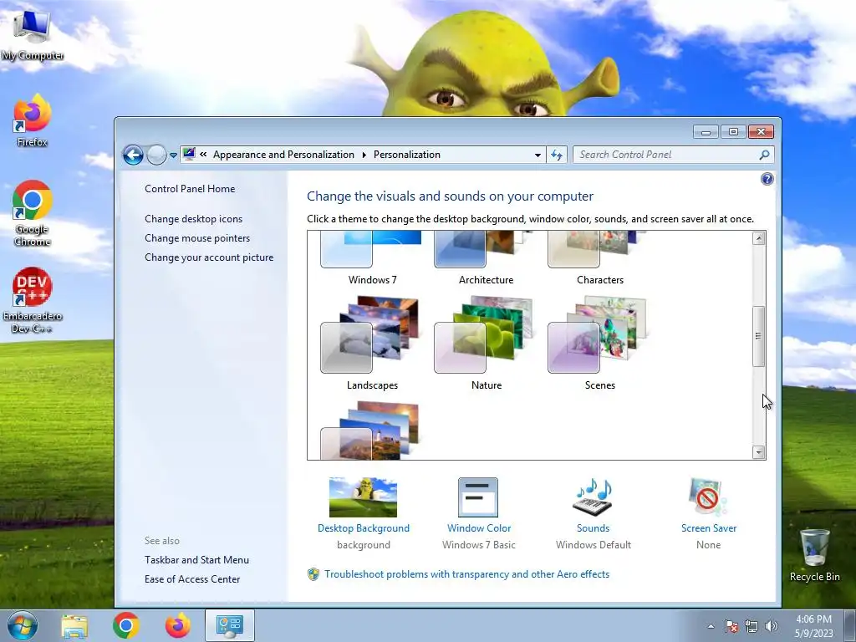
Task: Click the theme list scroll up arrow
Action: (x=758, y=238)
